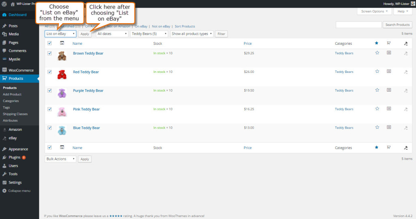Click the Search Products button
Screen dimensions: 416x219
point(397,25)
